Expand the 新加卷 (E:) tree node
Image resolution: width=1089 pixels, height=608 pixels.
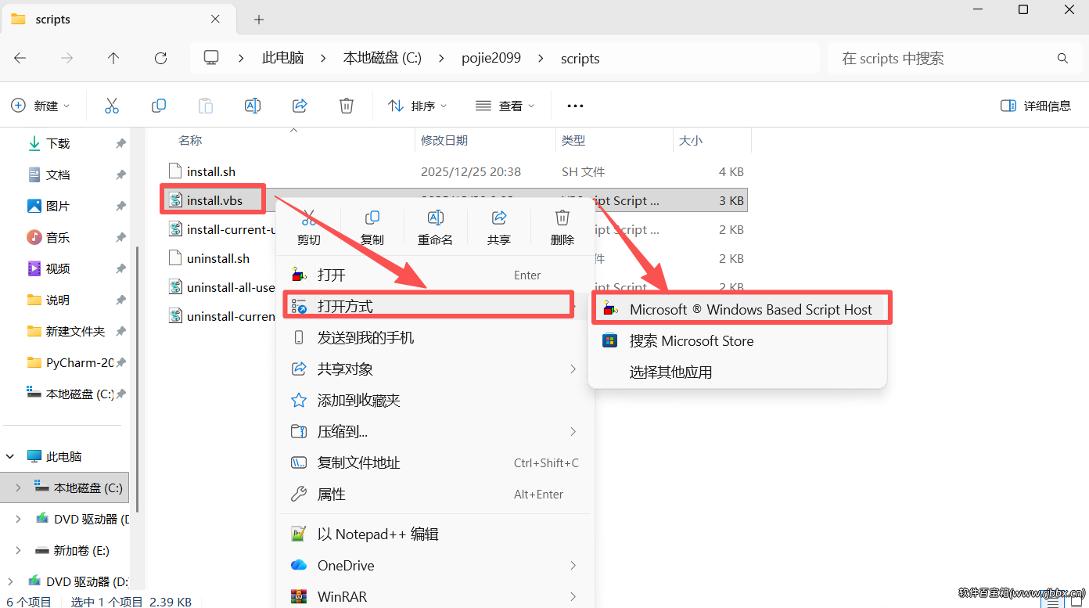click(x=19, y=550)
